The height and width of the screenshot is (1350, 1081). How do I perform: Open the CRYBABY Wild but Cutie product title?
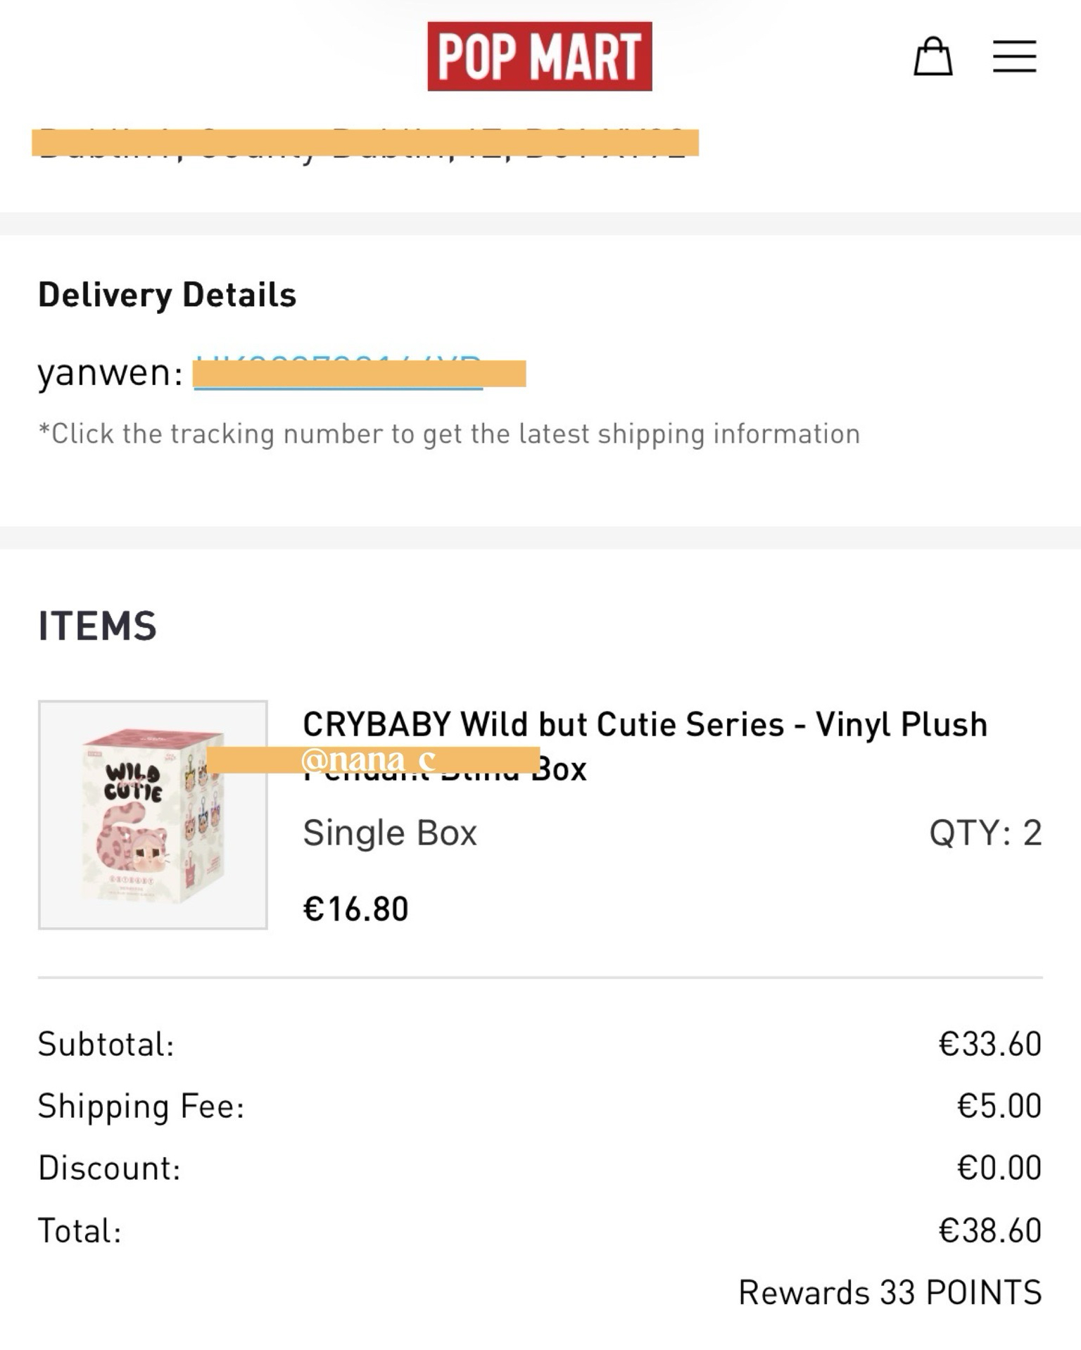(x=645, y=725)
